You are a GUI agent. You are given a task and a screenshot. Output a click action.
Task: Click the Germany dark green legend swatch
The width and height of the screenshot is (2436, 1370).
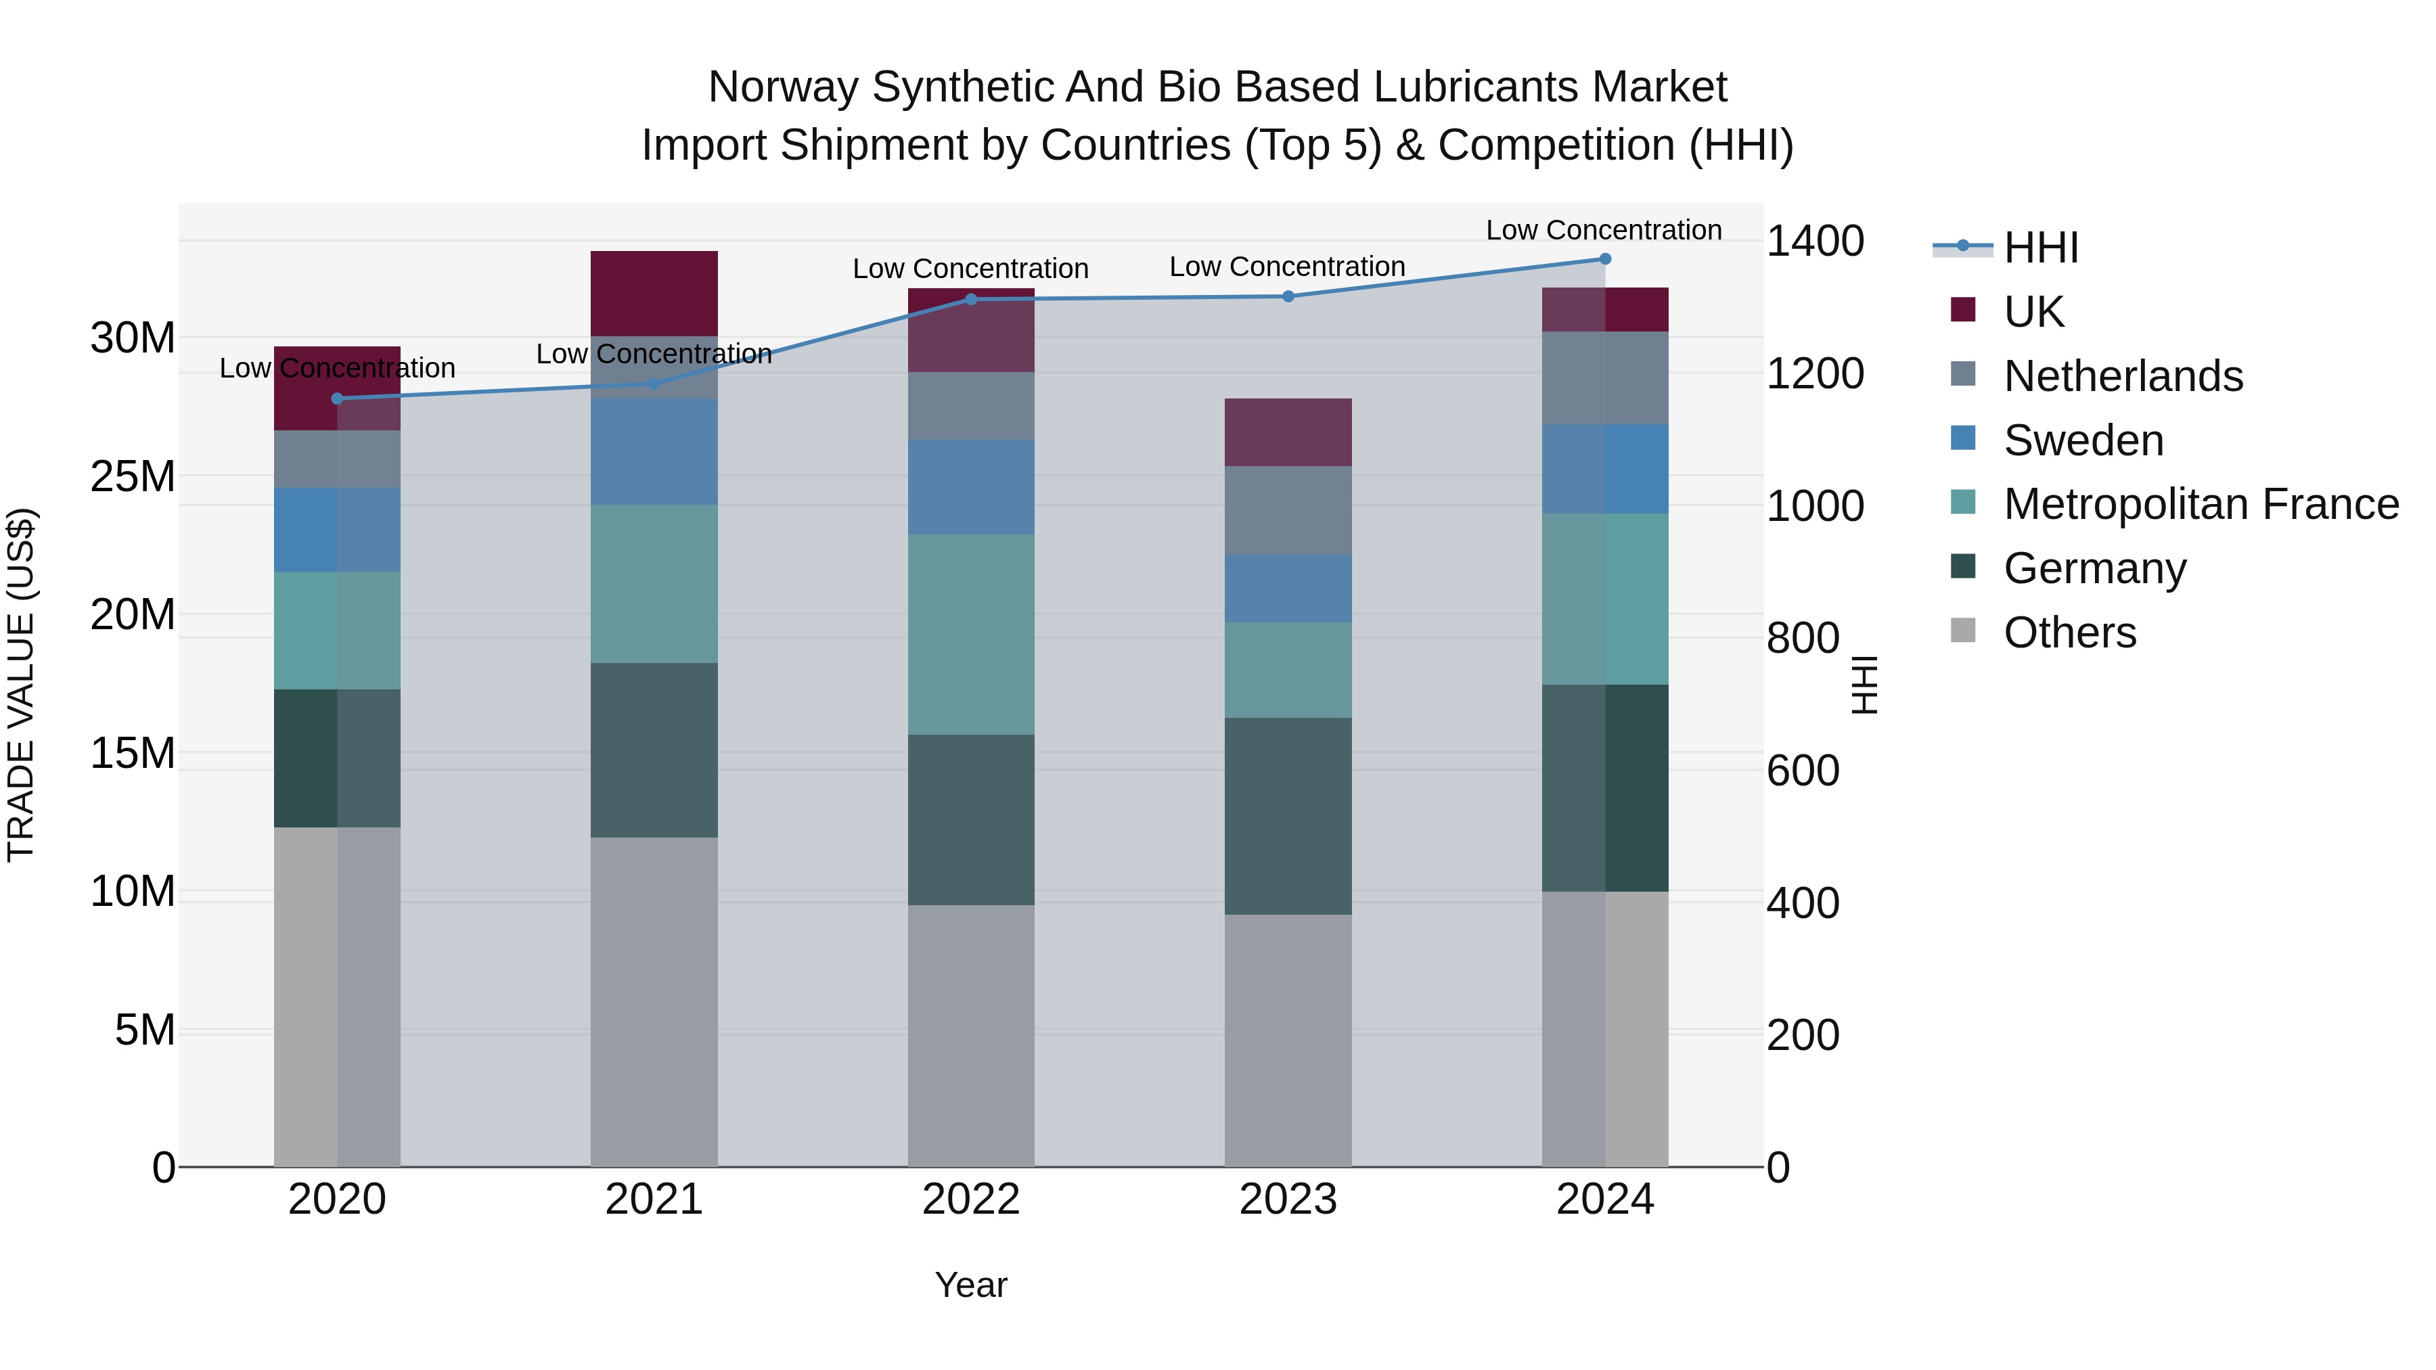[1963, 568]
